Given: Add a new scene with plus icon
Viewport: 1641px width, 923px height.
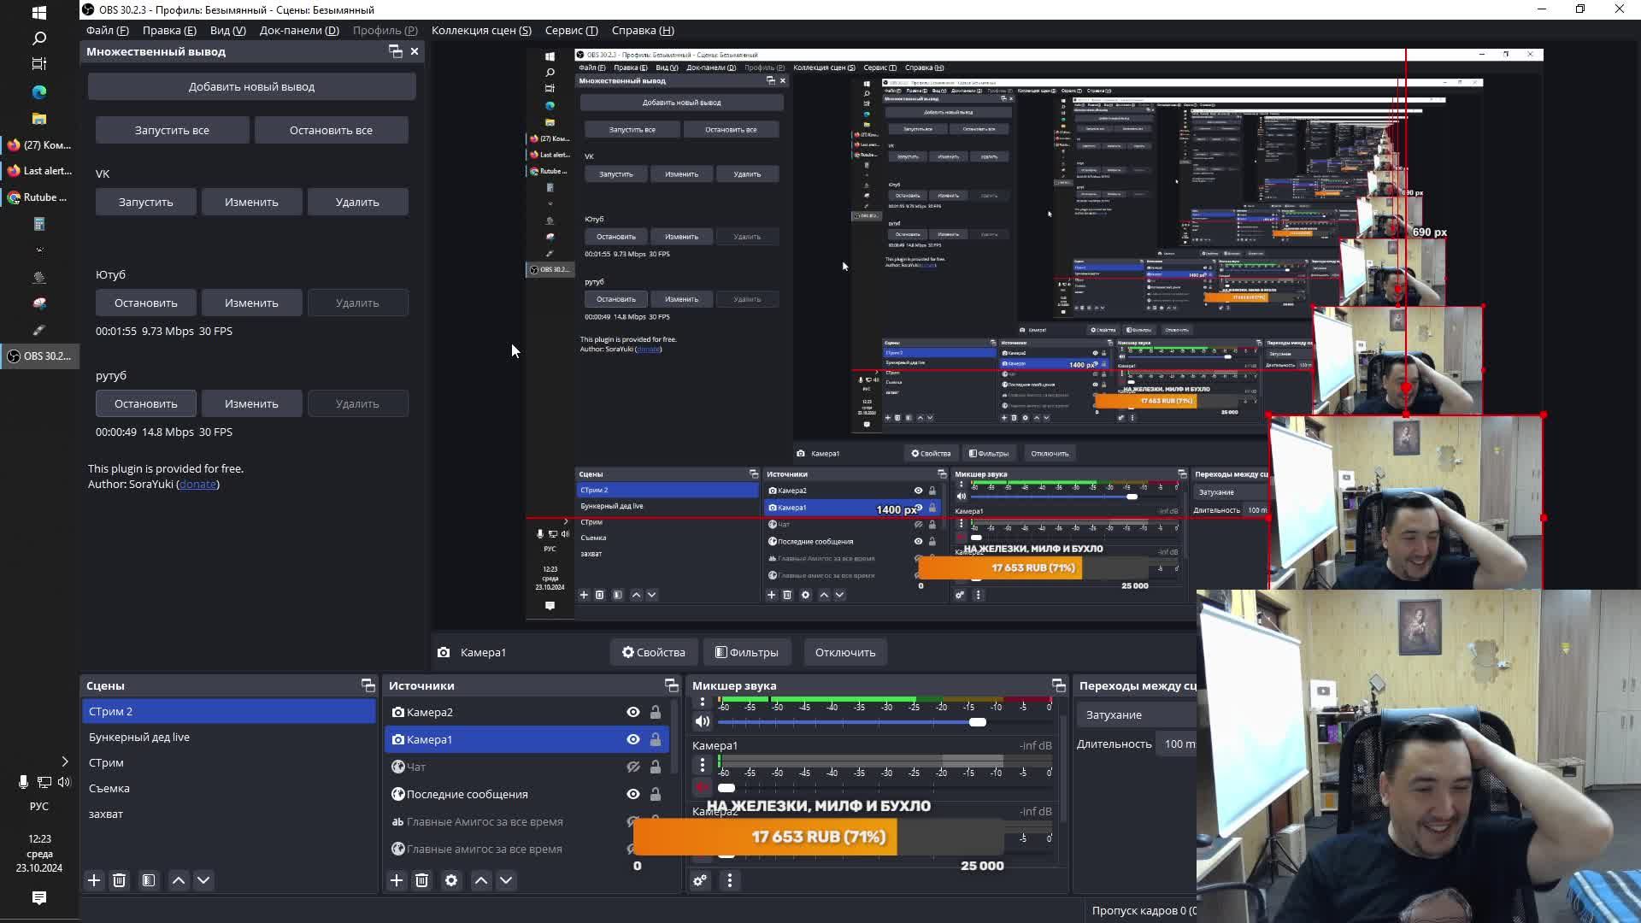Looking at the screenshot, I should pos(94,880).
